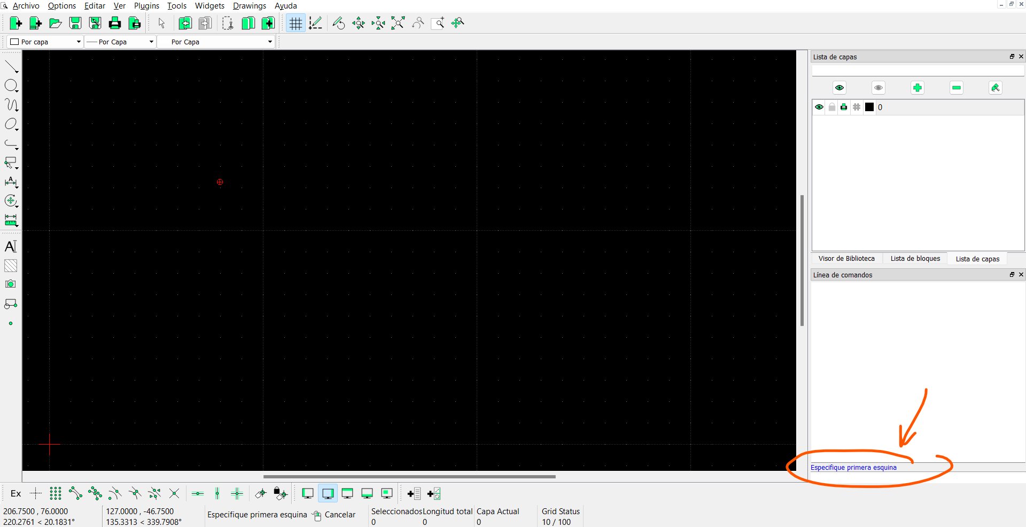Save the drawing with the floppy icon
Image resolution: width=1026 pixels, height=527 pixels.
[75, 23]
